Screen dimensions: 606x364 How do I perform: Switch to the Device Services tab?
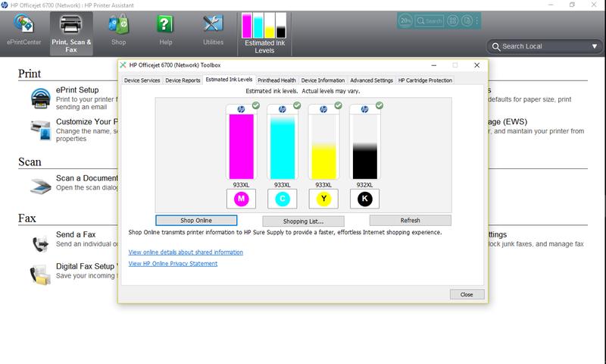point(142,80)
